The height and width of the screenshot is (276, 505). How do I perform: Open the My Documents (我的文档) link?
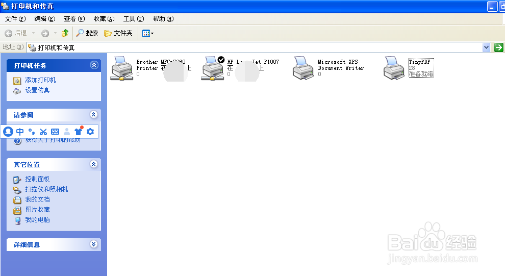coord(37,199)
